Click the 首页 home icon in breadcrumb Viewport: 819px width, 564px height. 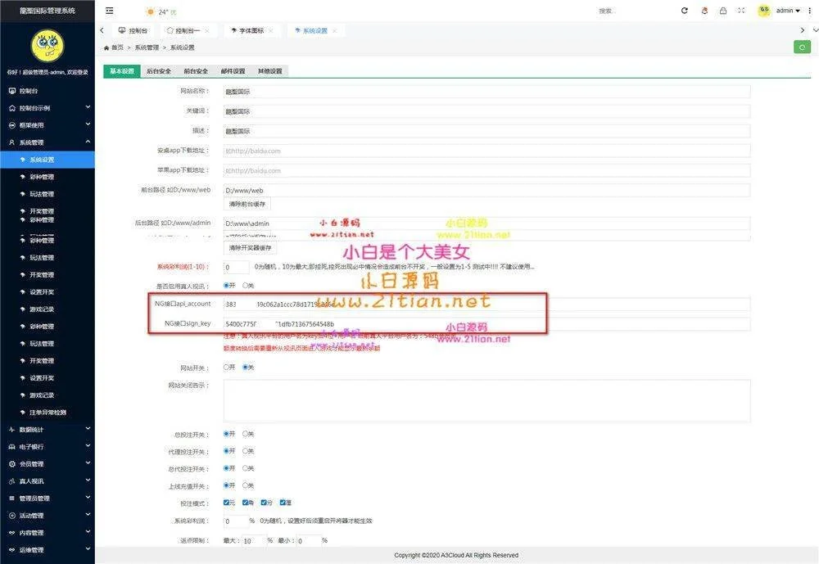click(x=106, y=47)
